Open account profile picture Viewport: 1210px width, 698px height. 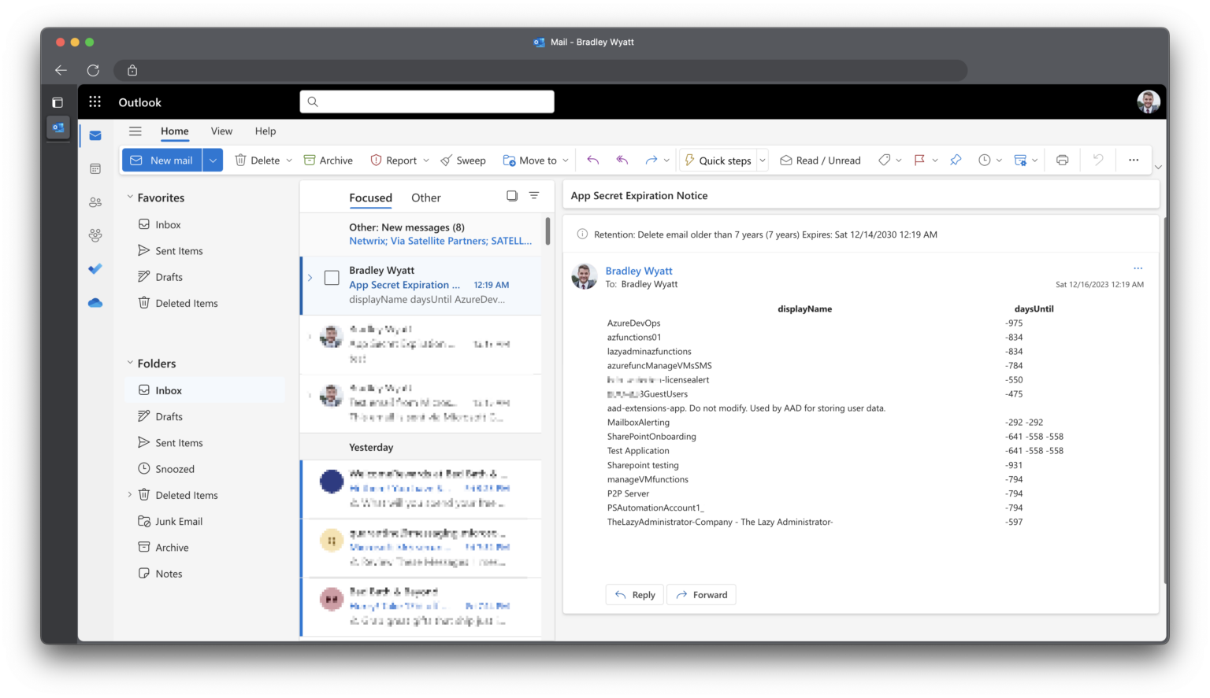(1149, 102)
